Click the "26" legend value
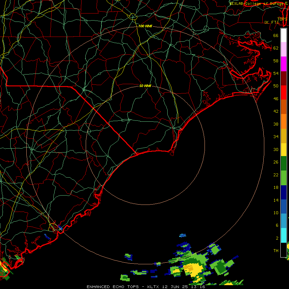This screenshot has height=289, width=289. pyautogui.click(x=276, y=162)
